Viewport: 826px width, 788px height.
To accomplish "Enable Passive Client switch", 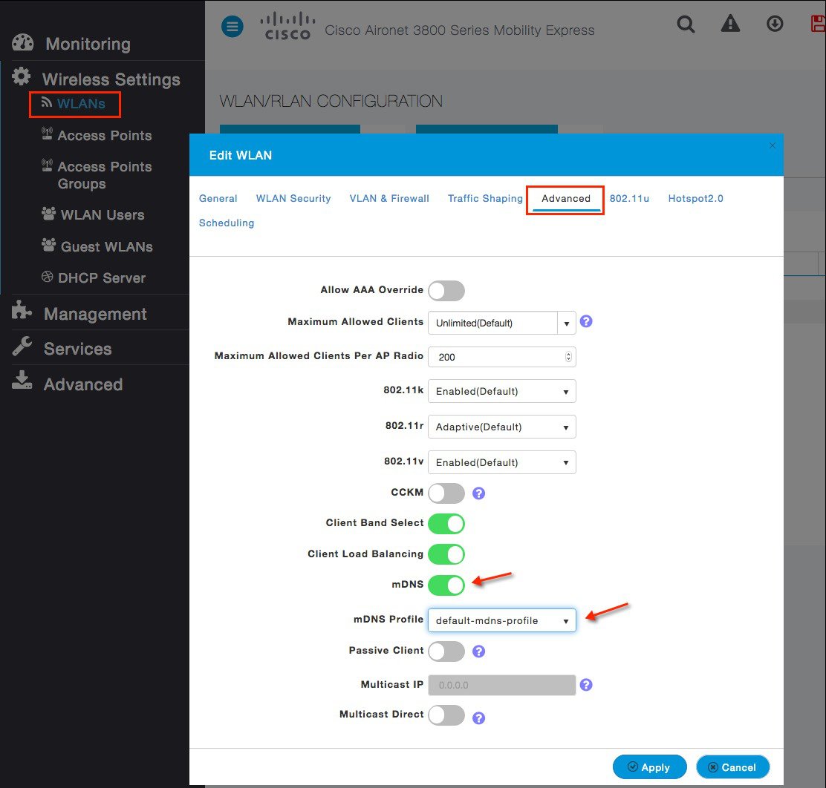I will pyautogui.click(x=446, y=651).
